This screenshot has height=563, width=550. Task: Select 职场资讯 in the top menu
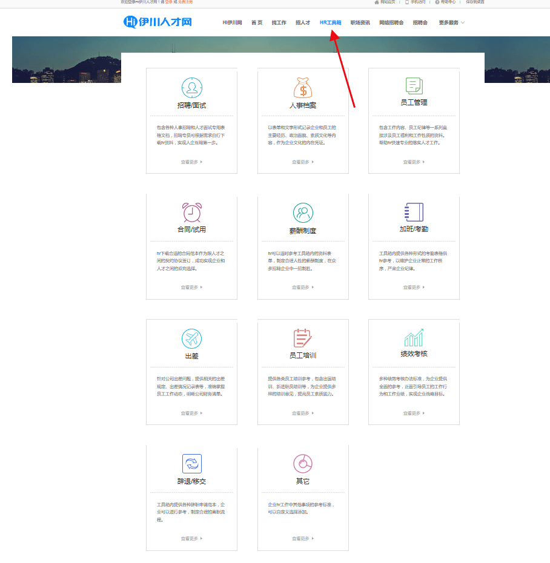pos(360,23)
